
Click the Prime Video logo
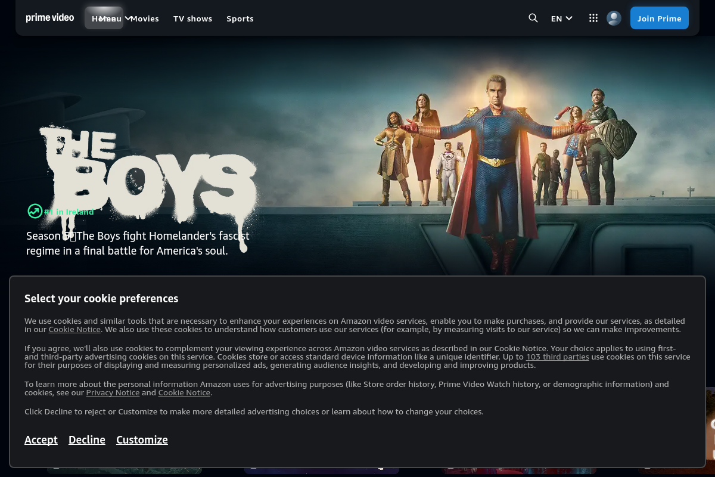(x=50, y=18)
